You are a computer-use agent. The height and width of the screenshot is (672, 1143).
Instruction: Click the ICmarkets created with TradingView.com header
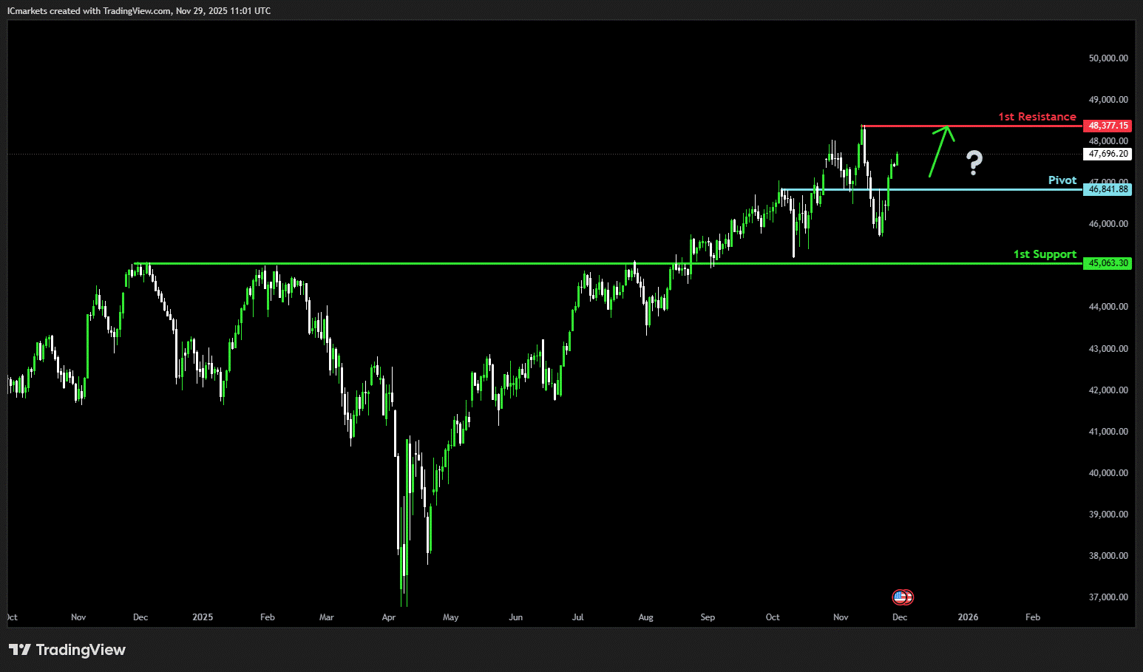click(x=138, y=11)
